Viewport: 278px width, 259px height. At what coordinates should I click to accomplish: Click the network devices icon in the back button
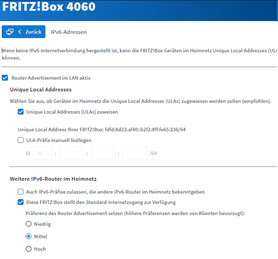[x=10, y=32]
